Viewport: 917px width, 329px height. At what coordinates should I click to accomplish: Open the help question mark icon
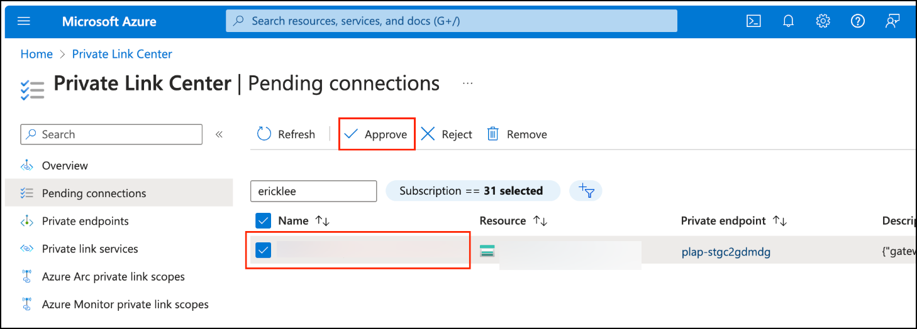pos(858,21)
